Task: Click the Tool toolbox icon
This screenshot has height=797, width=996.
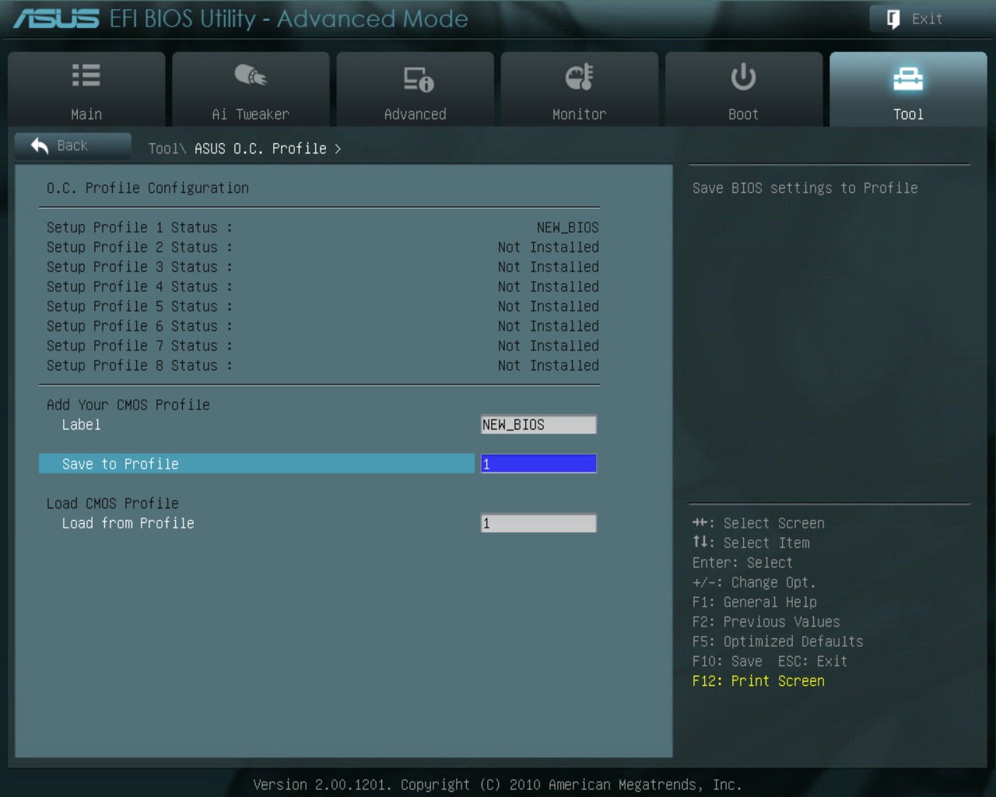Action: pyautogui.click(x=907, y=78)
